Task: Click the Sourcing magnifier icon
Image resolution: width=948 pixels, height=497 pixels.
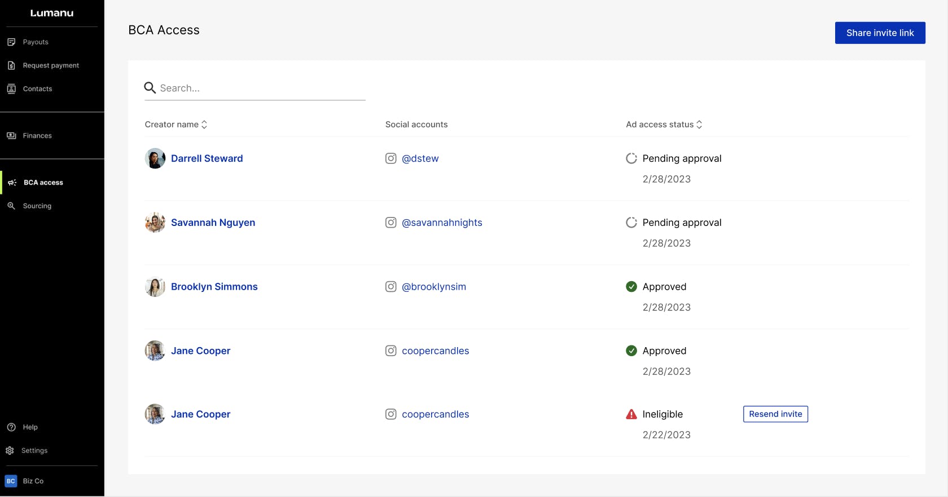Action: [11, 206]
